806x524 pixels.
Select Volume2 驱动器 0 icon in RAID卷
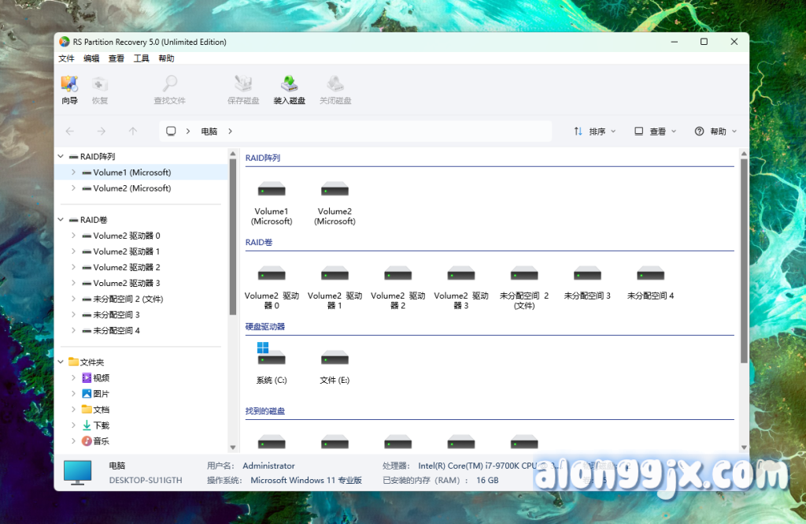click(x=272, y=275)
